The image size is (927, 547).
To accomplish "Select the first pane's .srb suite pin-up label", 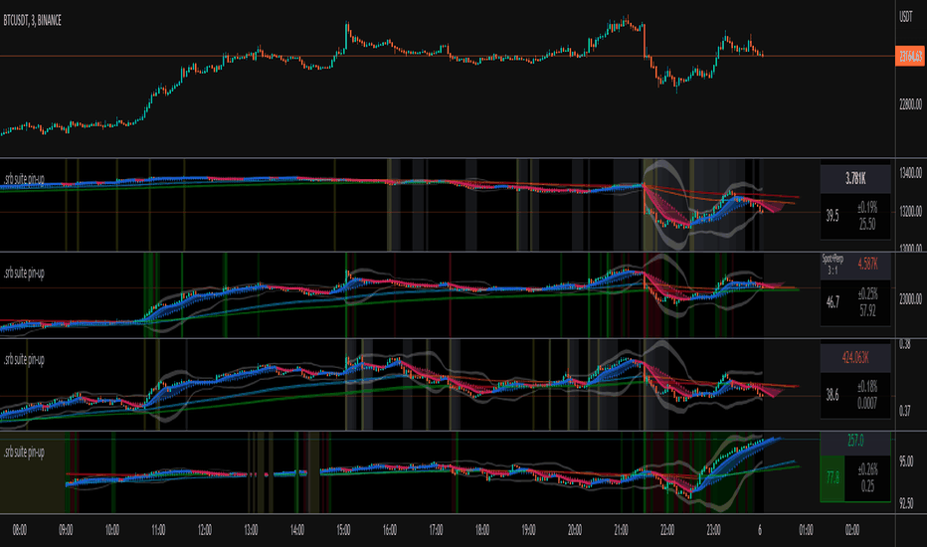I will point(24,179).
